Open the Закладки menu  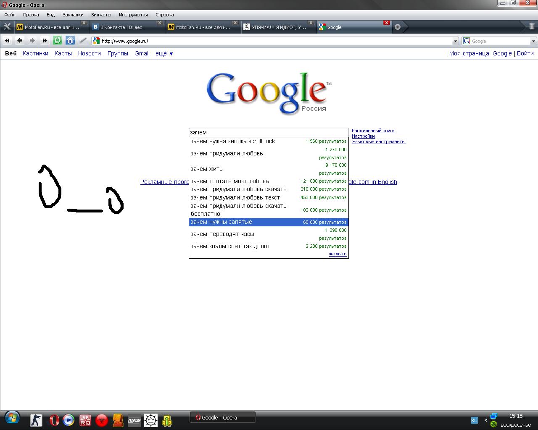click(x=73, y=15)
